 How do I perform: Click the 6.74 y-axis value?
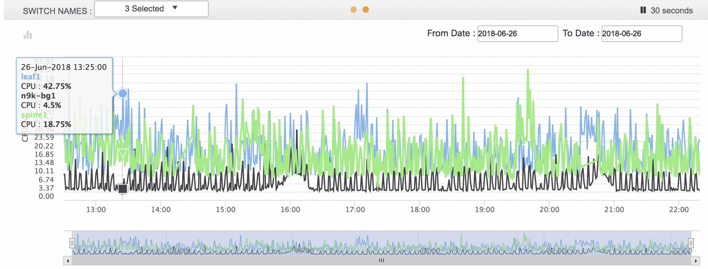(x=46, y=180)
